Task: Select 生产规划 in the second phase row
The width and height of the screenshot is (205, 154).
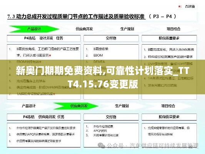Action: (x=122, y=106)
